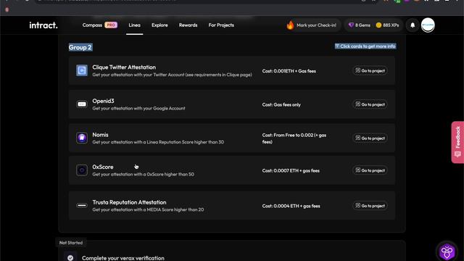Click the hint info icon

pos(337,46)
